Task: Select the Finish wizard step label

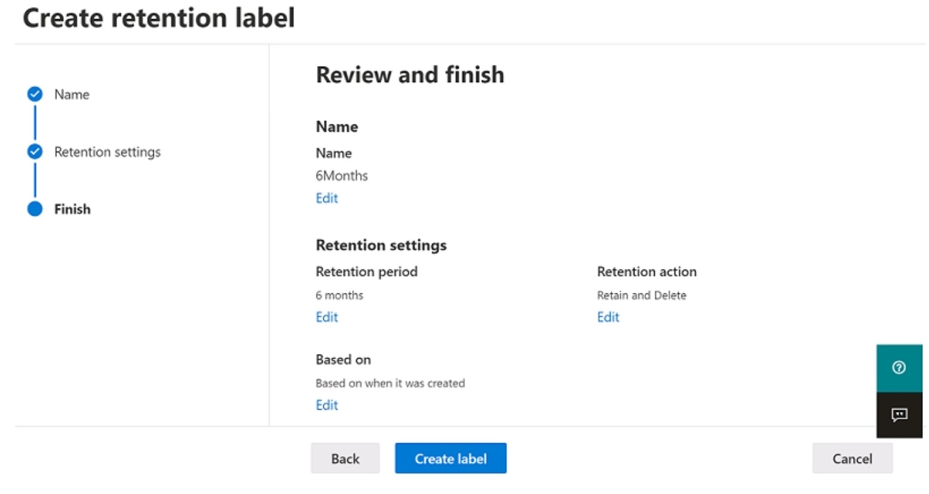Action: (72, 210)
